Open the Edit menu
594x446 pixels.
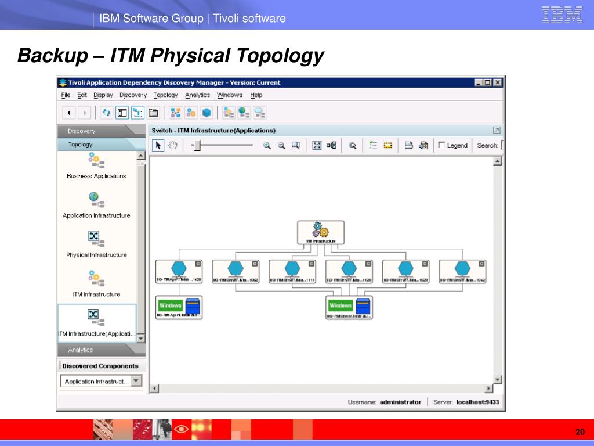[82, 95]
